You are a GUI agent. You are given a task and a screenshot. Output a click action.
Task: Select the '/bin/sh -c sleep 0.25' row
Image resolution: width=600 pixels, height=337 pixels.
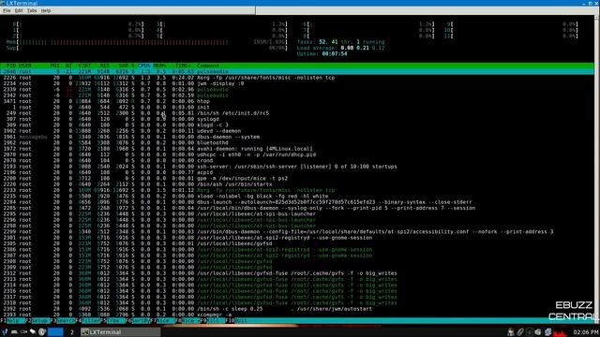[297, 309]
